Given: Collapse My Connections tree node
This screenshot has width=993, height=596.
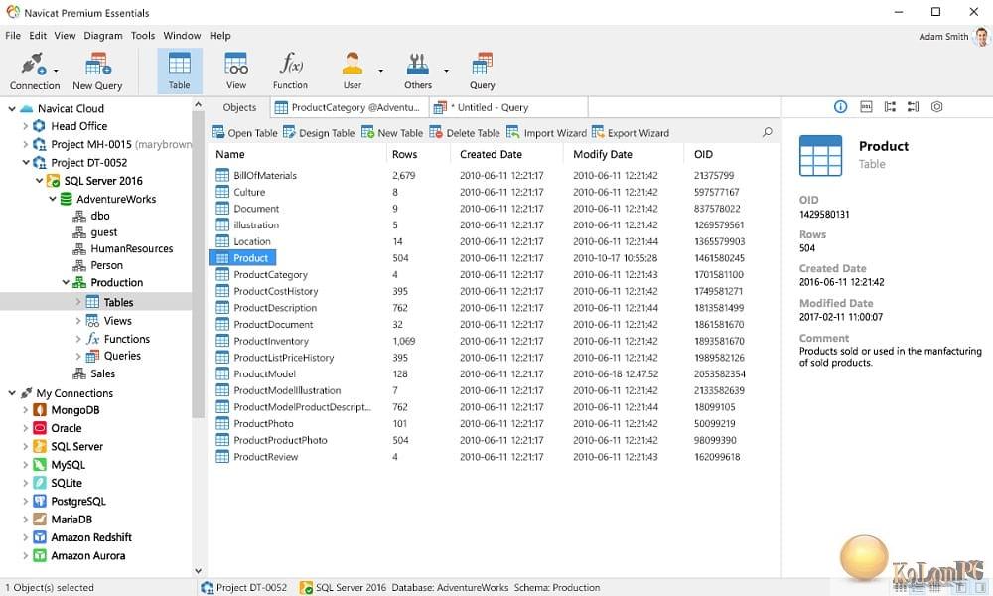Looking at the screenshot, I should tap(11, 393).
